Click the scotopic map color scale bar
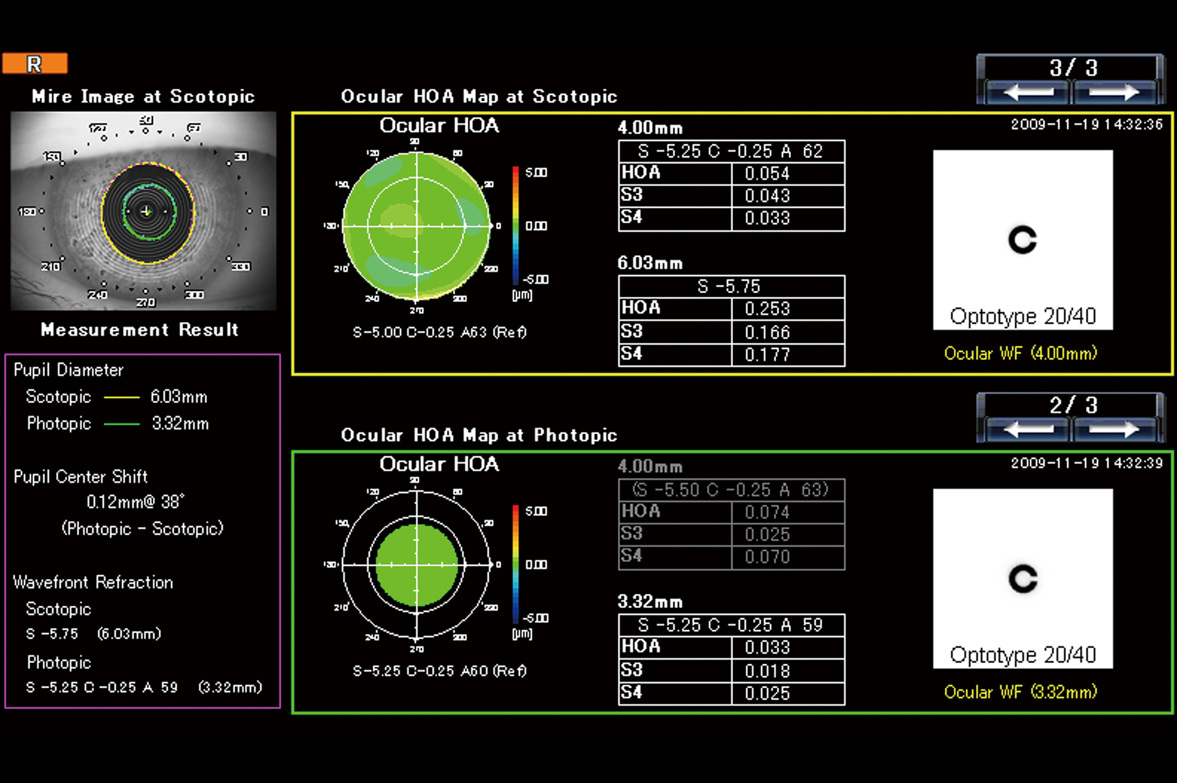 (515, 226)
